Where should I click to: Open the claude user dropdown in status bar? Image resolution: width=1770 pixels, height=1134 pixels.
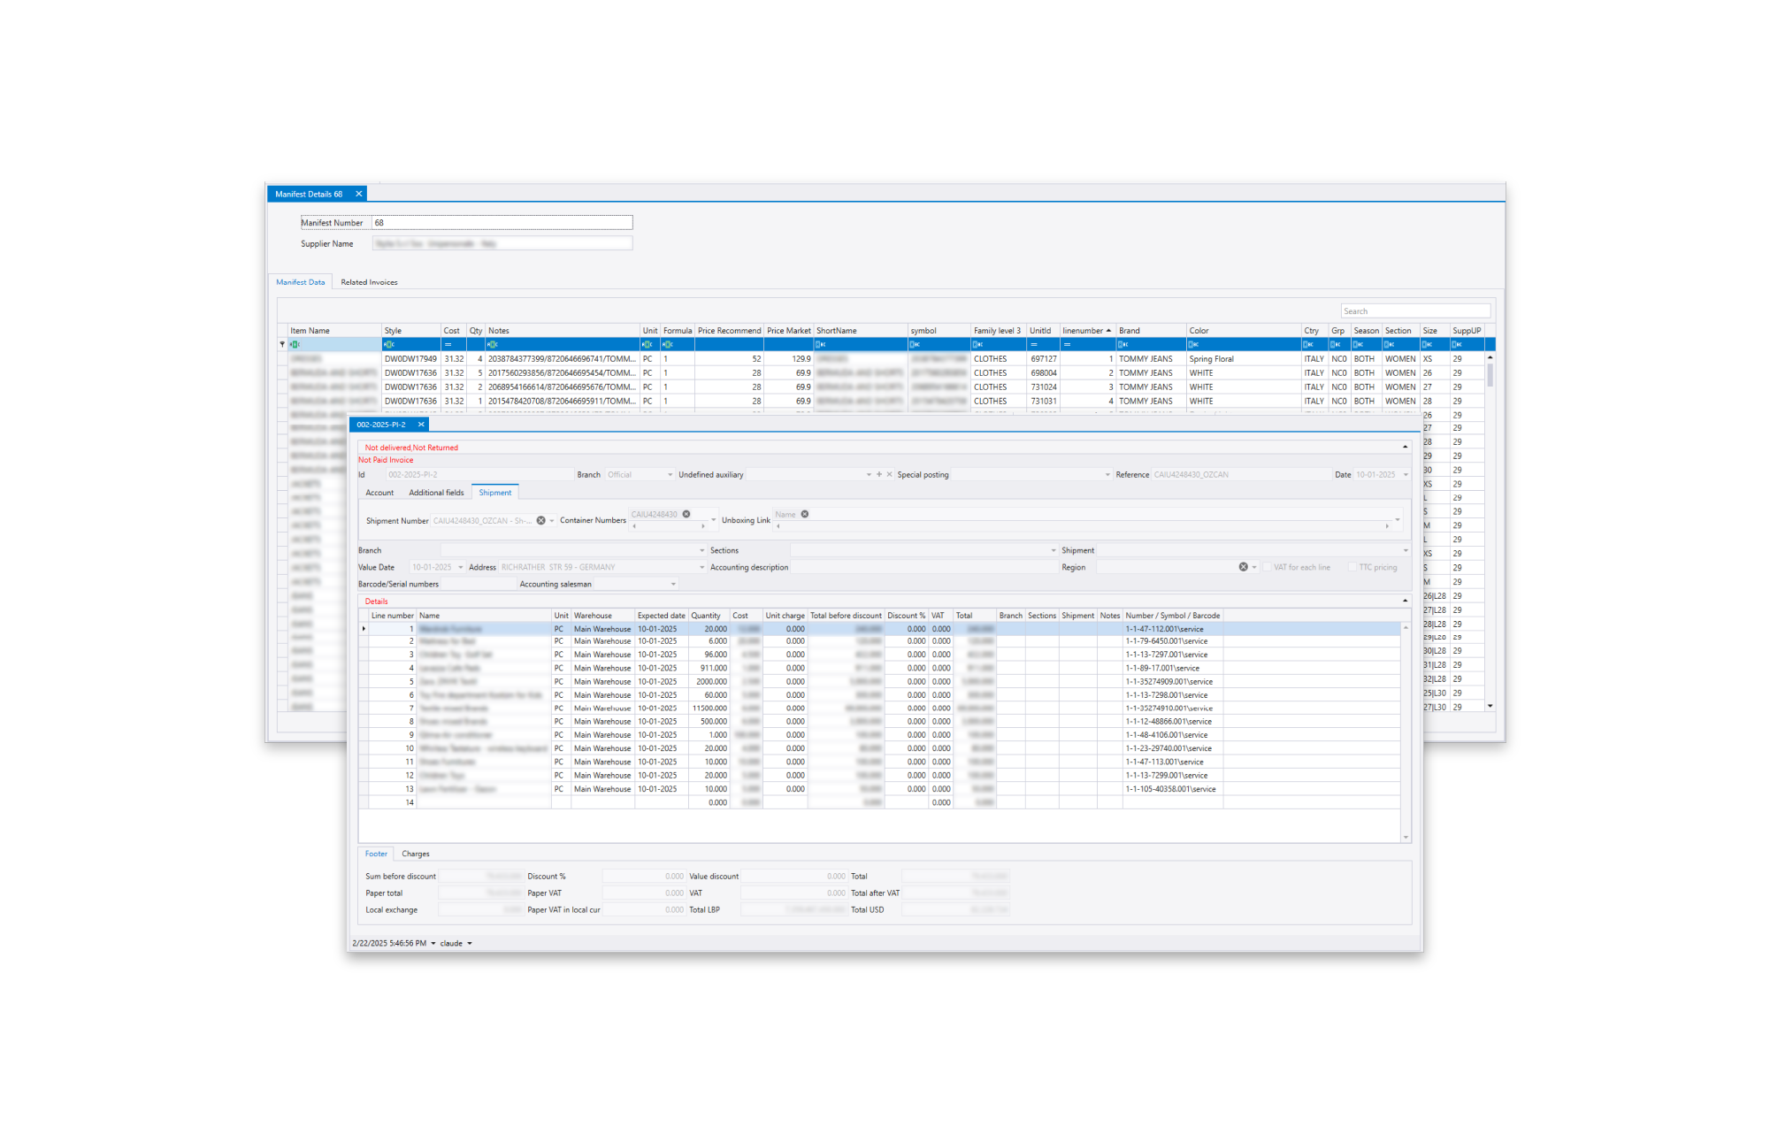469,944
